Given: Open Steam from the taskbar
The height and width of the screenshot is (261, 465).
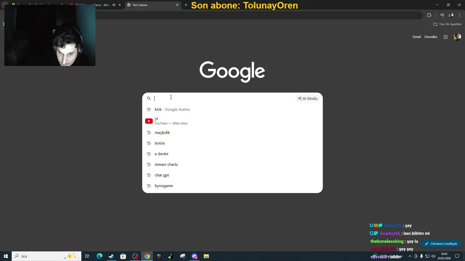Looking at the screenshot, I should point(111,256).
